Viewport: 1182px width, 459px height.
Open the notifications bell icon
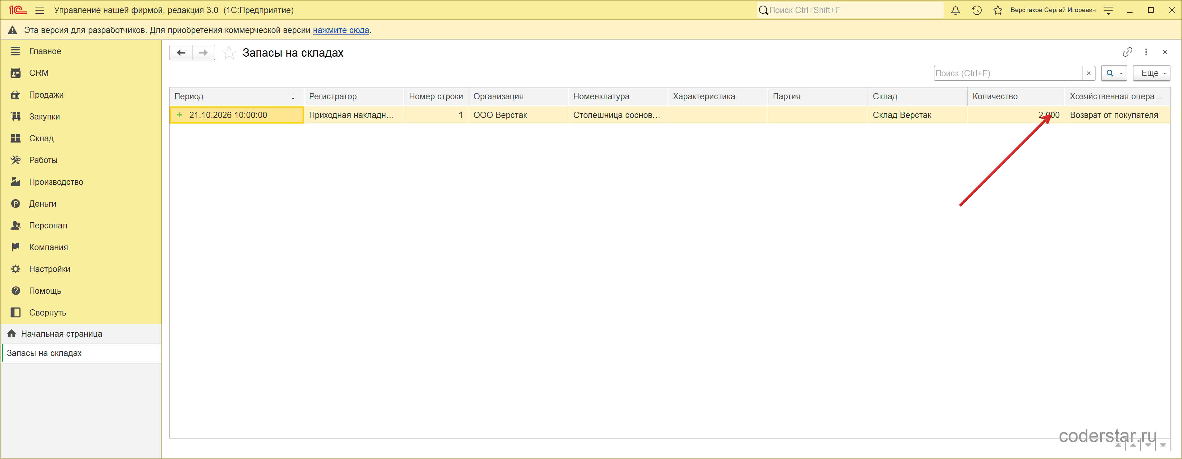(955, 10)
